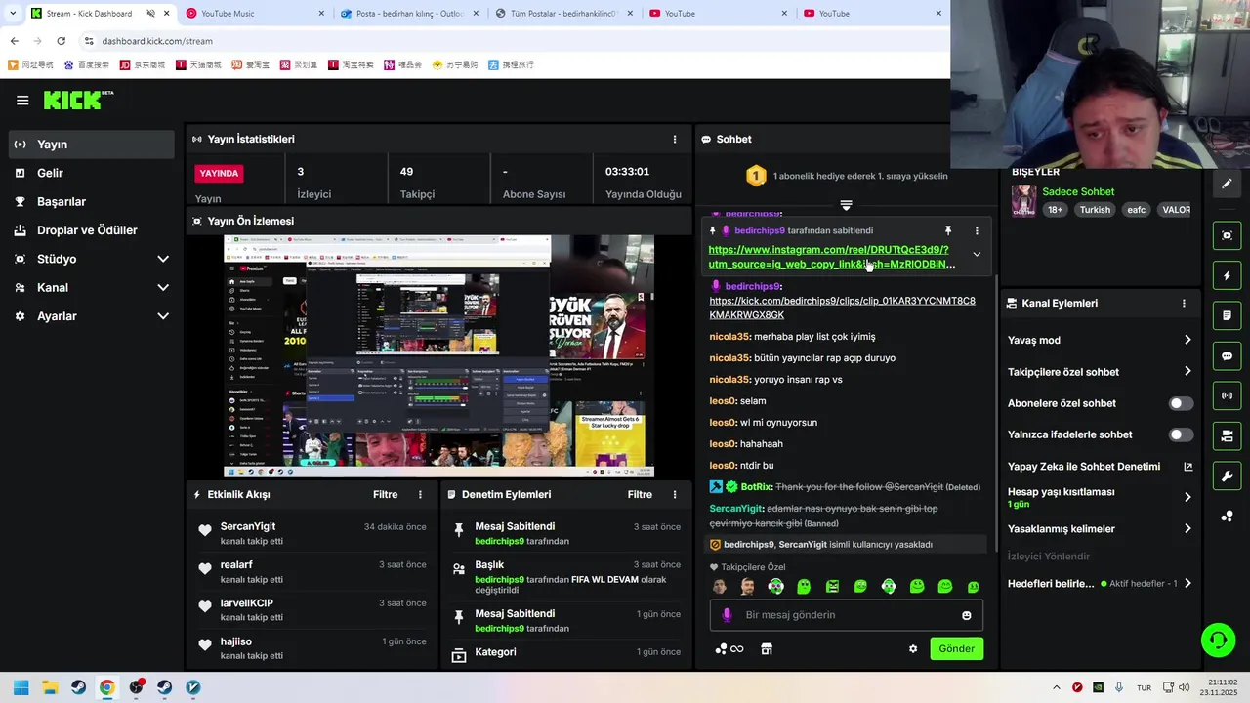Select Yayın in left sidebar

[x=91, y=144]
